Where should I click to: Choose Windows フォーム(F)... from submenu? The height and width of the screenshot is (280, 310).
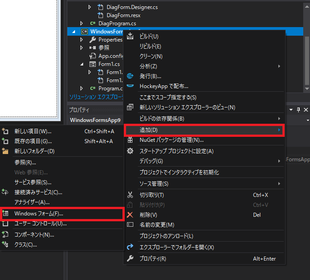(x=62, y=214)
